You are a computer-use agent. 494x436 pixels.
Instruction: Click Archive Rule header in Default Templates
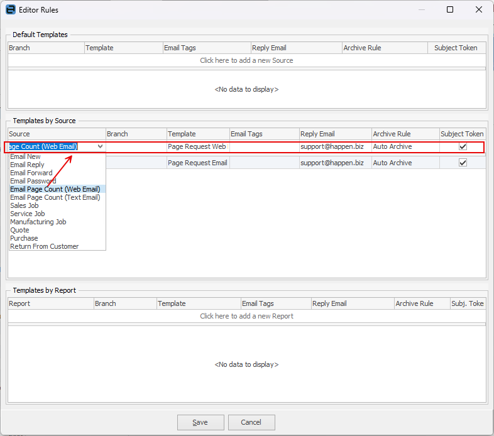[385, 48]
